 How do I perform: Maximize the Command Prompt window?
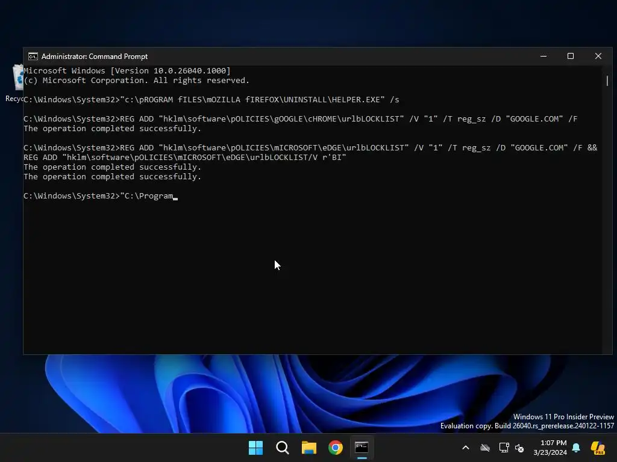point(571,56)
